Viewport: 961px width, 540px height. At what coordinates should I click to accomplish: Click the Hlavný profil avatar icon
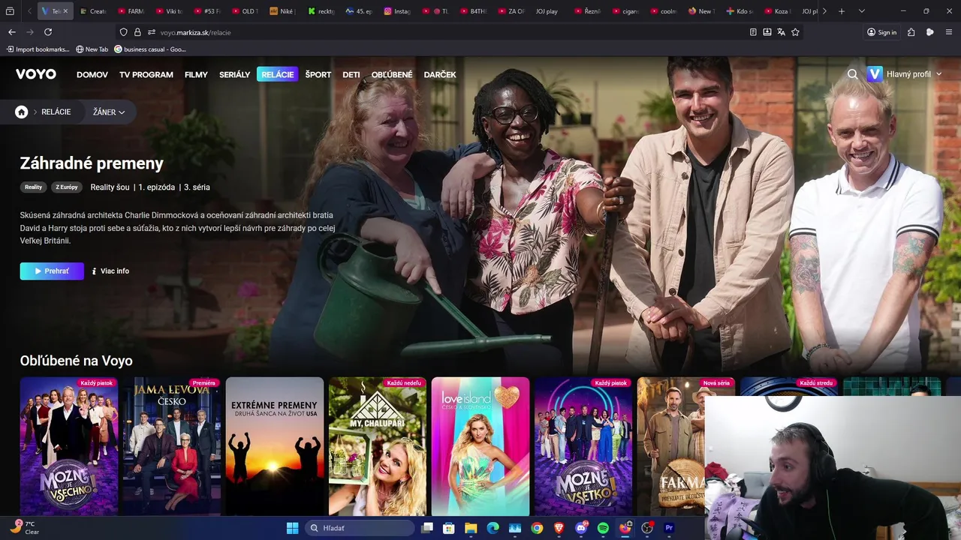coord(875,74)
